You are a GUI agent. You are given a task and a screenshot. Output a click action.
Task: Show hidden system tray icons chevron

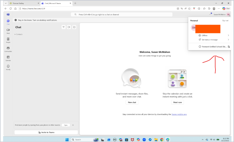coord(203,139)
